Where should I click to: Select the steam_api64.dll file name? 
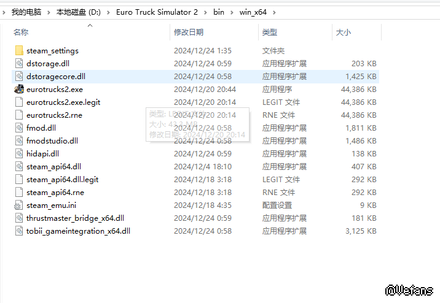(x=54, y=167)
